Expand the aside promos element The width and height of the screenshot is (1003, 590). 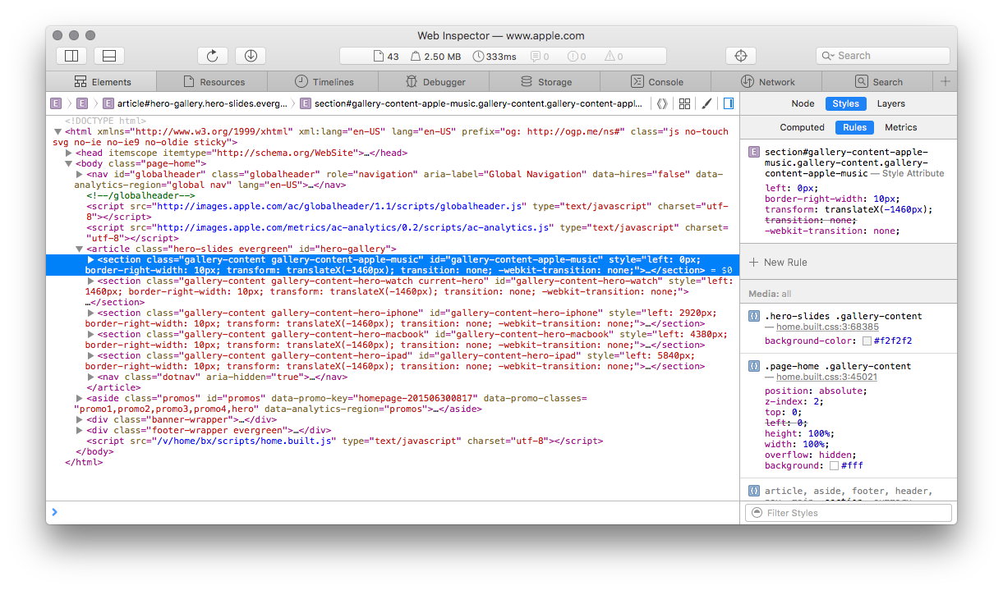[80, 398]
